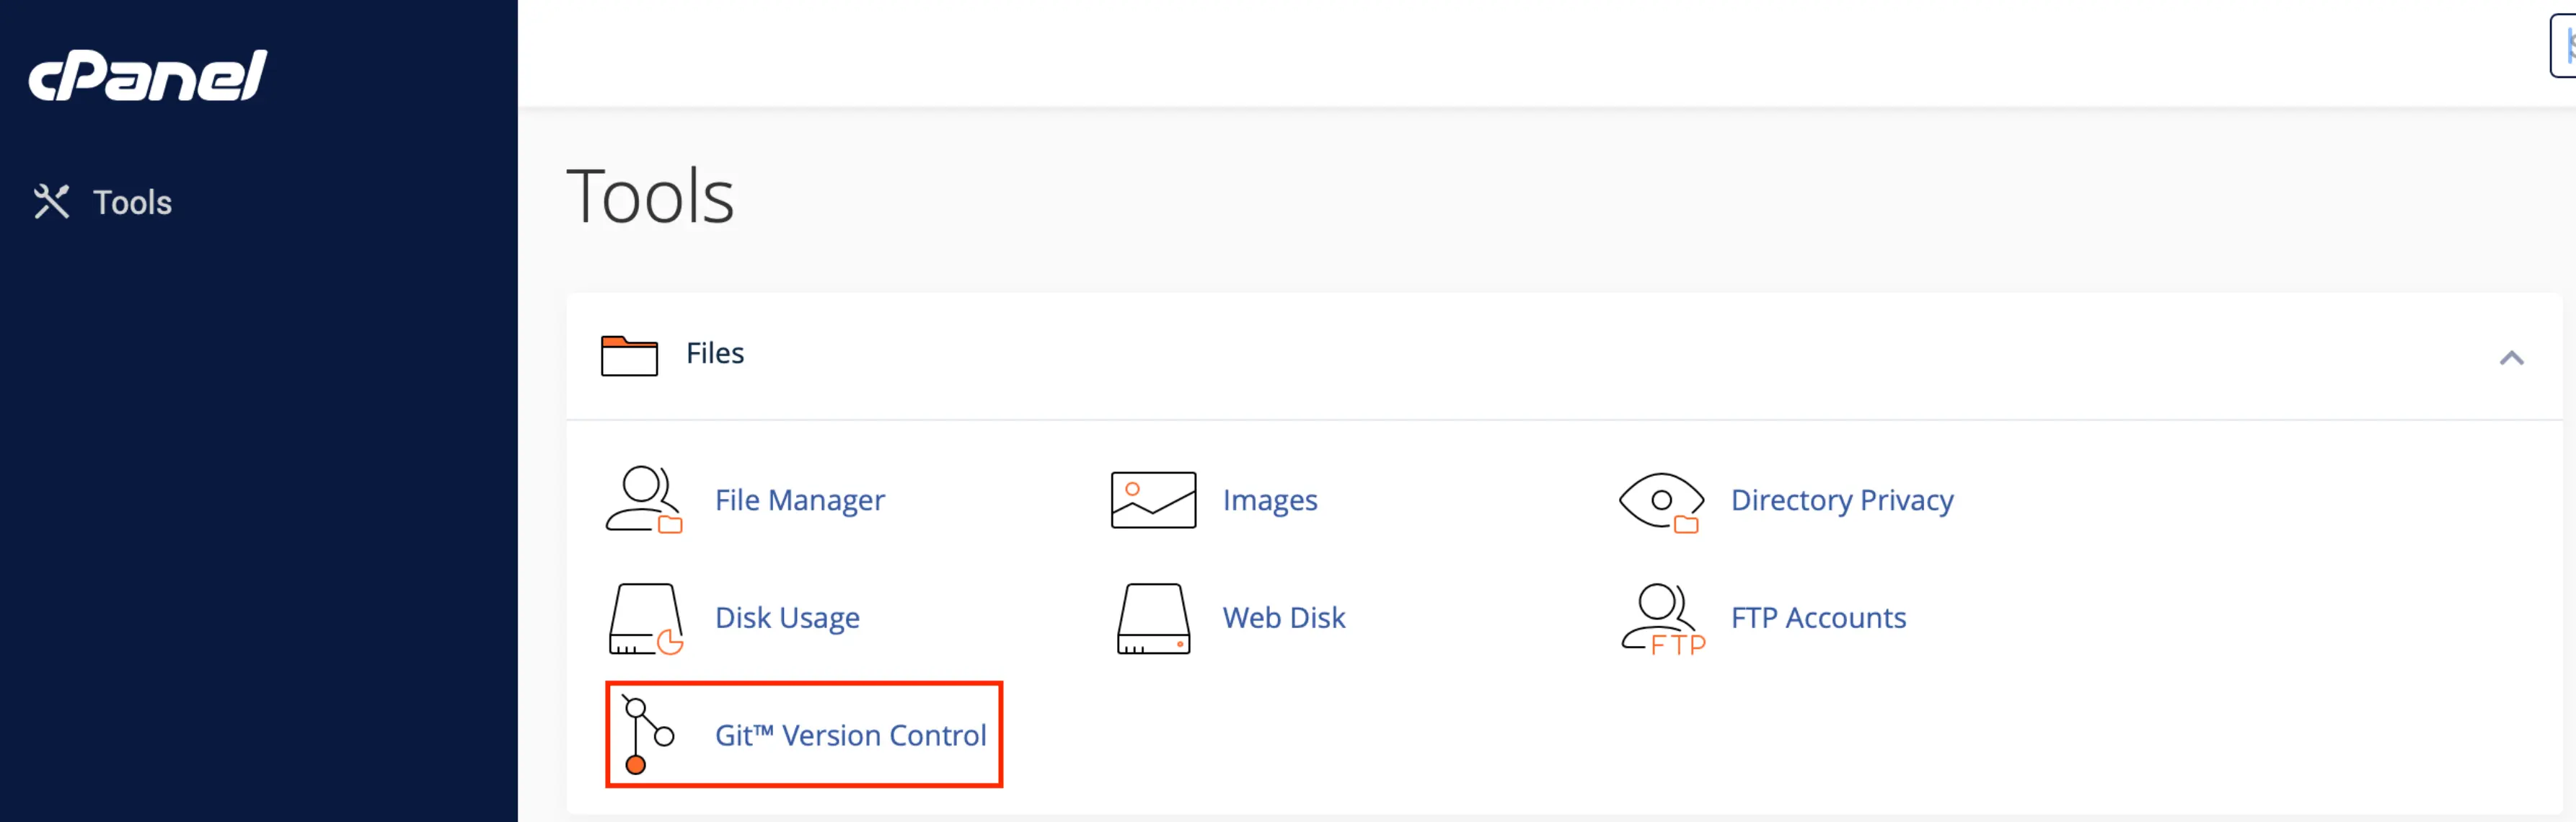Click the Files section header label

tap(715, 353)
